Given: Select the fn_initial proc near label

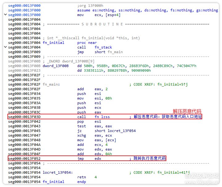Looking at the screenshot, I should coord(53,43).
